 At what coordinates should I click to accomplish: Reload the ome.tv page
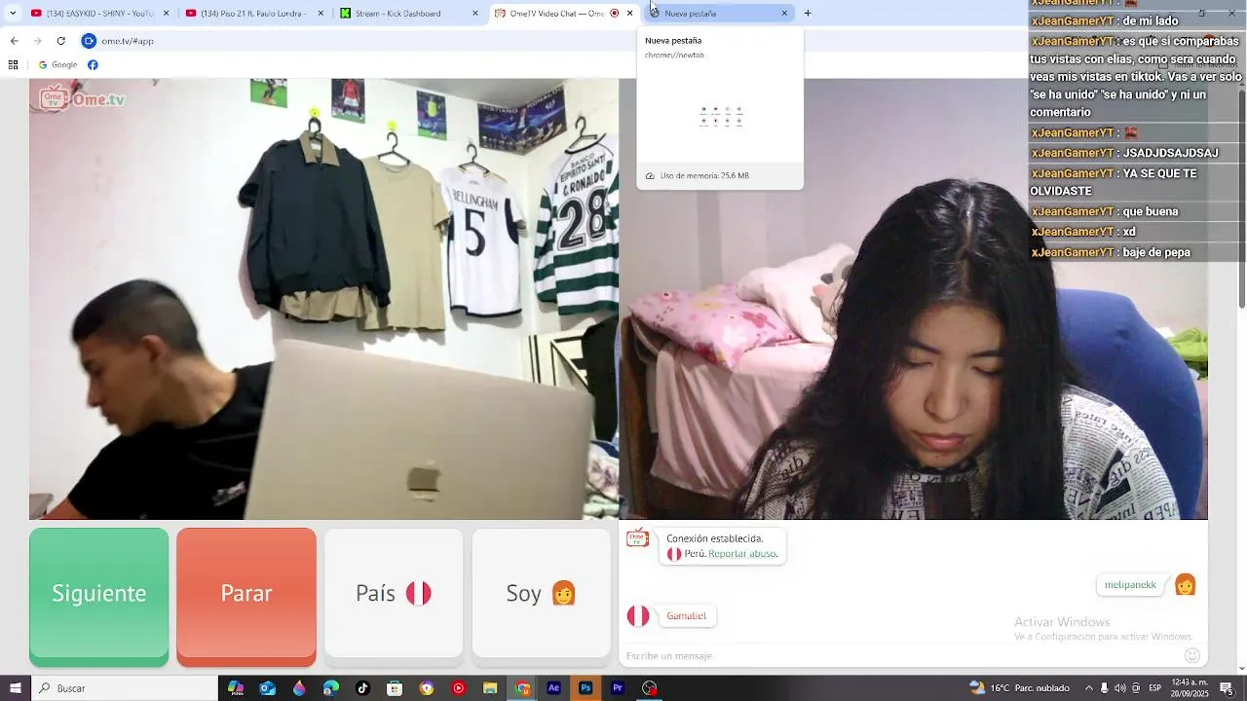pyautogui.click(x=60, y=41)
